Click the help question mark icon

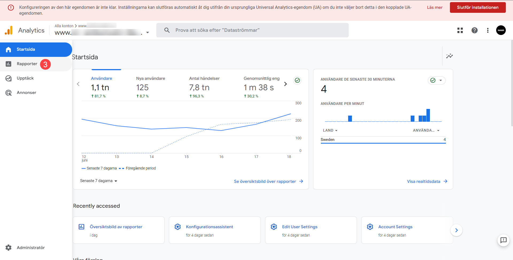coord(474,30)
